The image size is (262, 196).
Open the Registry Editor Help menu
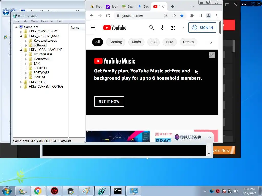point(60,21)
